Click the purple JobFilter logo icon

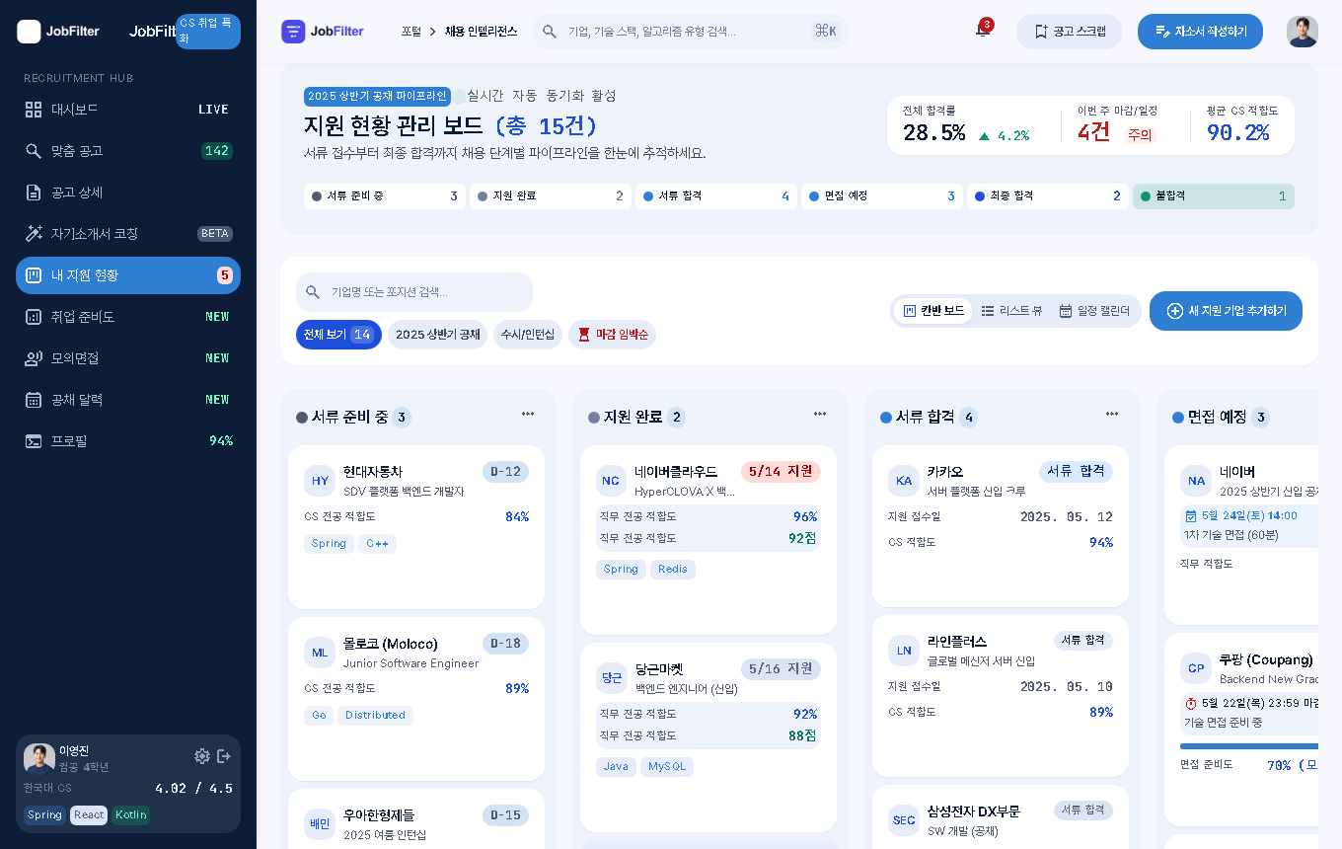[x=293, y=32]
